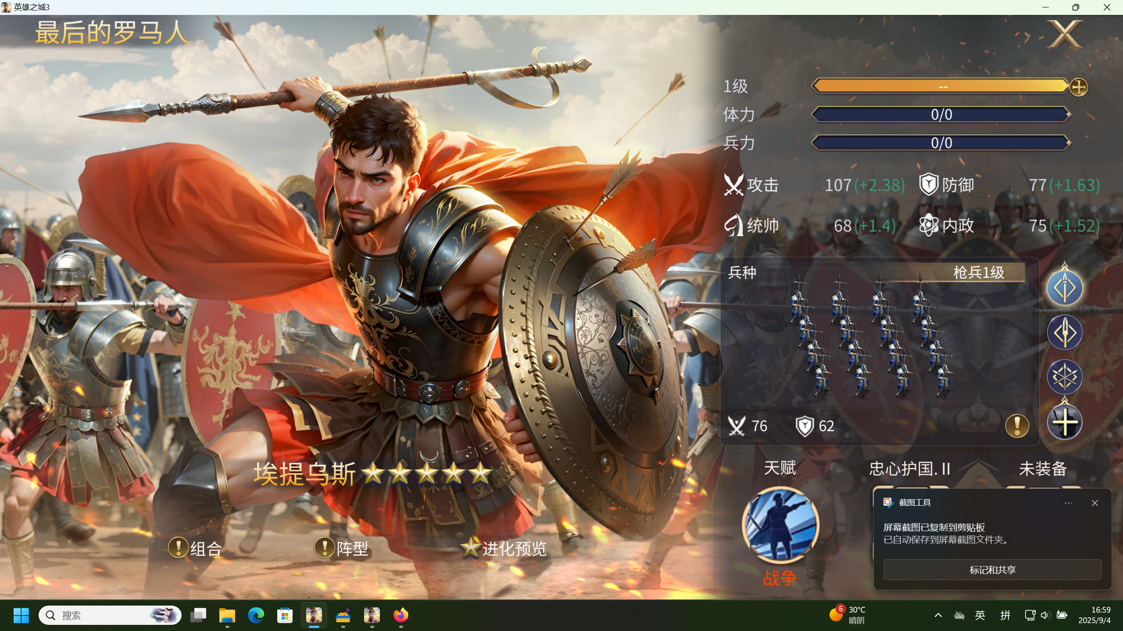The image size is (1123, 631).
Task: Open the 组合 combination info
Action: point(195,548)
